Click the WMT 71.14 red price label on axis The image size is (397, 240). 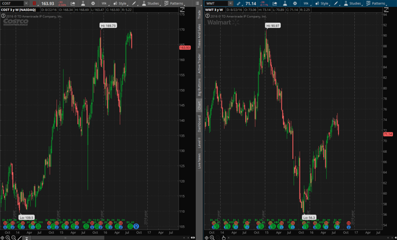[388, 134]
